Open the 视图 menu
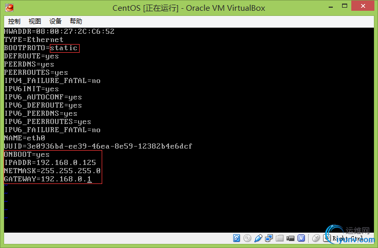Image resolution: width=378 pixels, height=248 pixels. pyautogui.click(x=35, y=22)
